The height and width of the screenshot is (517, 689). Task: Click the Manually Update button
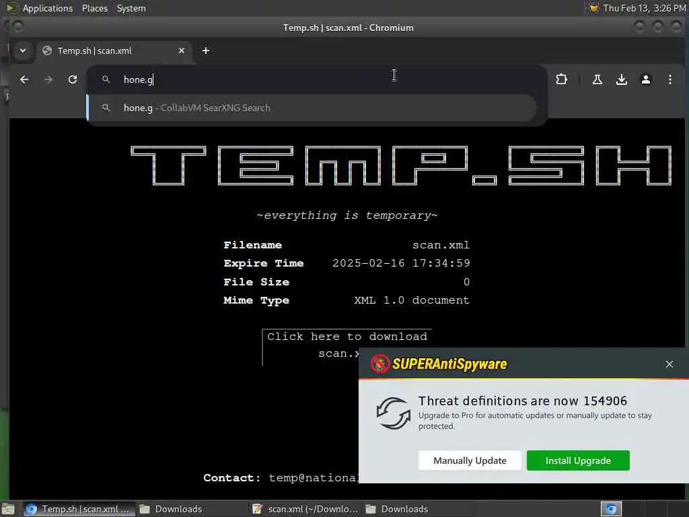470,460
